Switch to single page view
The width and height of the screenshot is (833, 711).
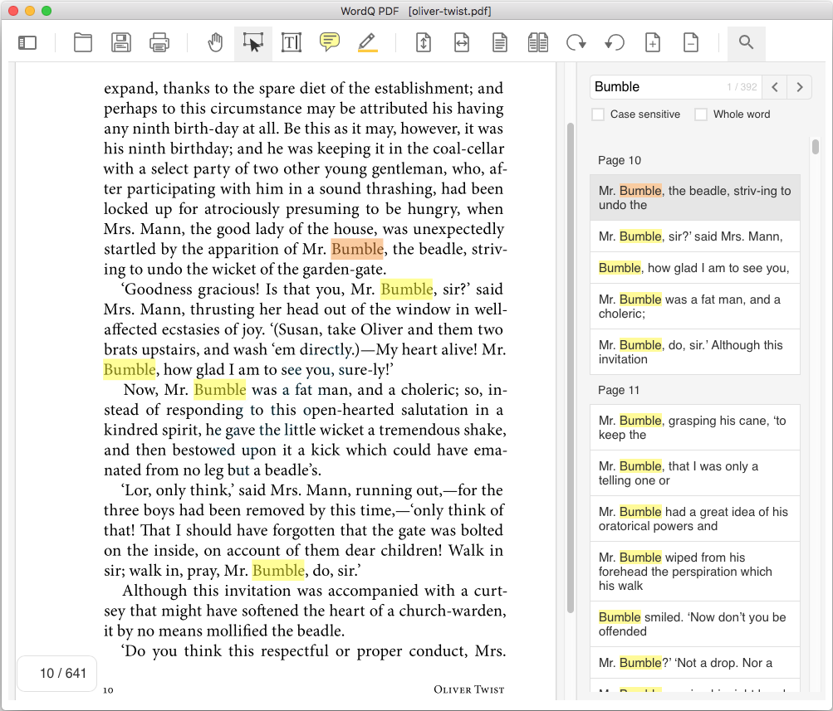(x=500, y=42)
